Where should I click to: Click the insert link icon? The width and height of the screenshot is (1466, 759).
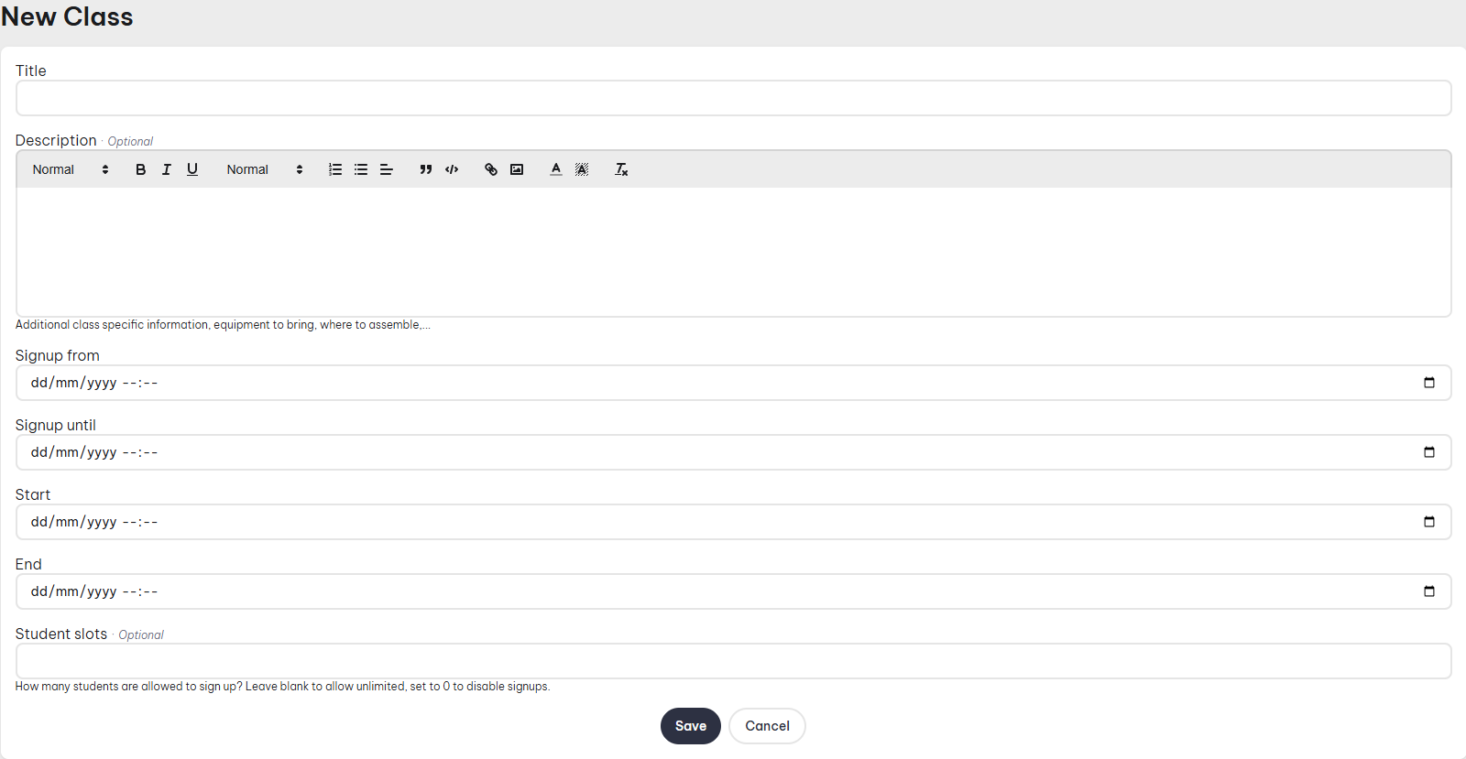(491, 169)
